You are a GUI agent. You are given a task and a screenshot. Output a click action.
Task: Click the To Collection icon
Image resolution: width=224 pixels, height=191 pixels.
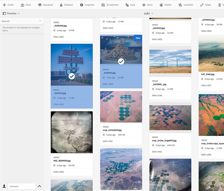coord(103,5)
